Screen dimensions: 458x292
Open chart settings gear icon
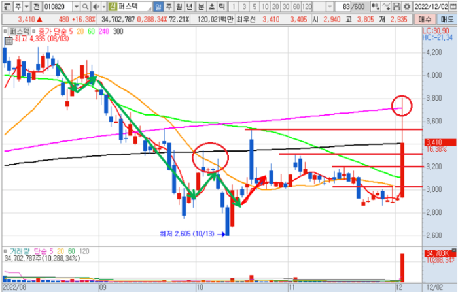pyautogui.click(x=406, y=7)
